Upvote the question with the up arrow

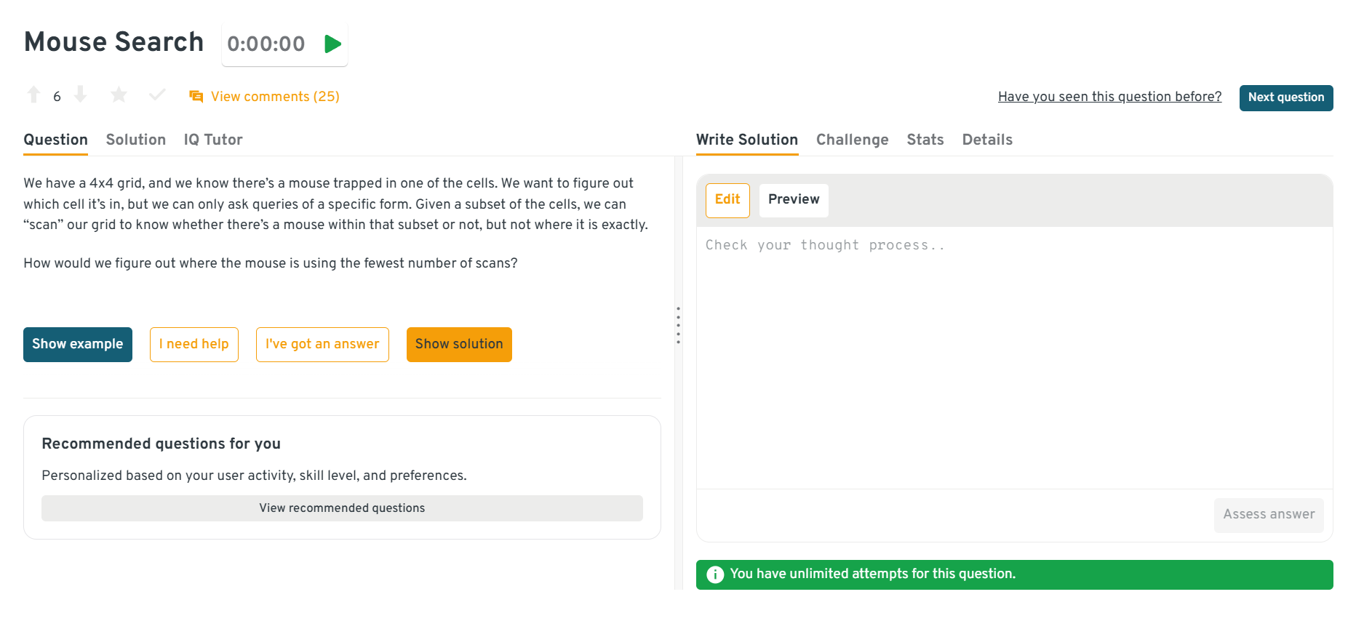tap(33, 95)
